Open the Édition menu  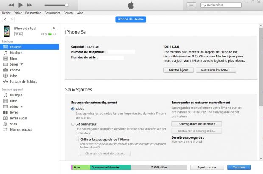[x=18, y=13]
